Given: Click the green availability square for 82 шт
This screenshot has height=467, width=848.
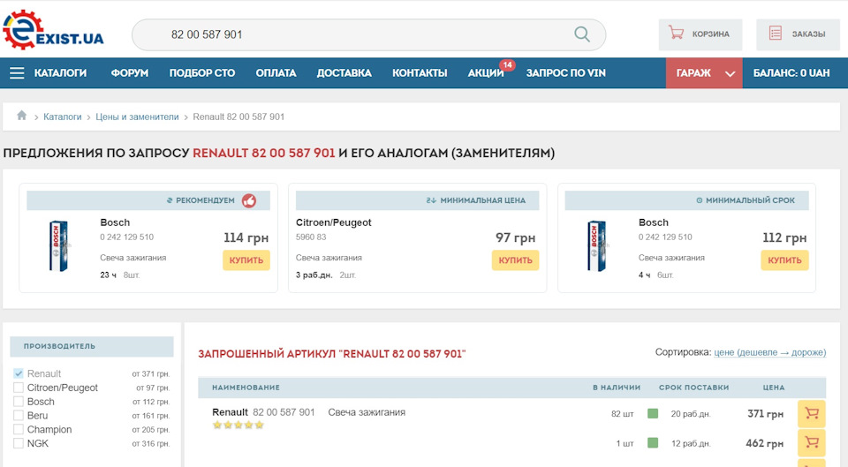Looking at the screenshot, I should pyautogui.click(x=653, y=413).
